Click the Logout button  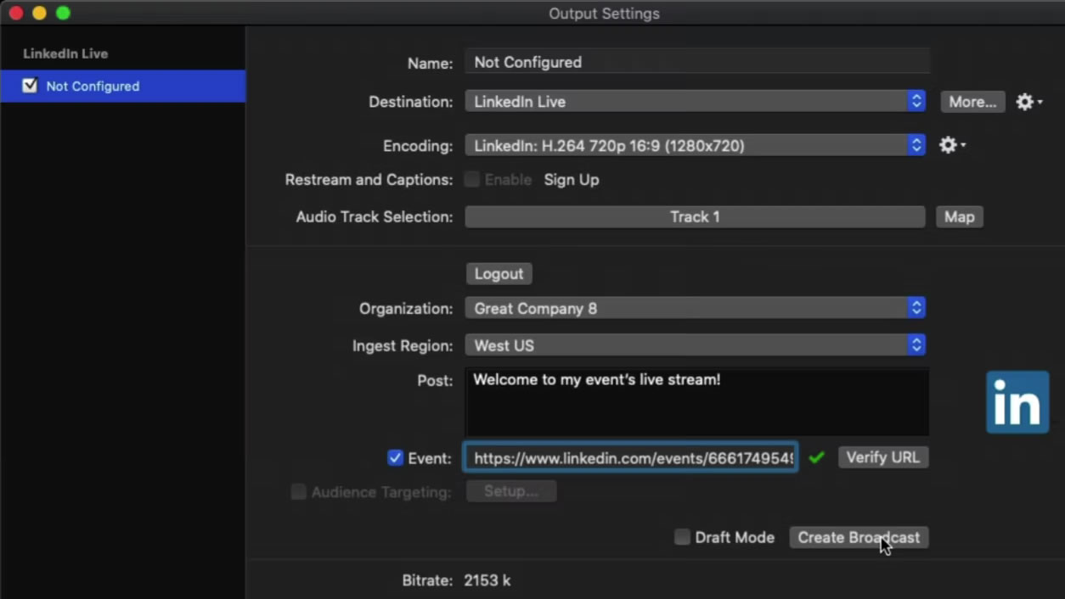(x=499, y=274)
